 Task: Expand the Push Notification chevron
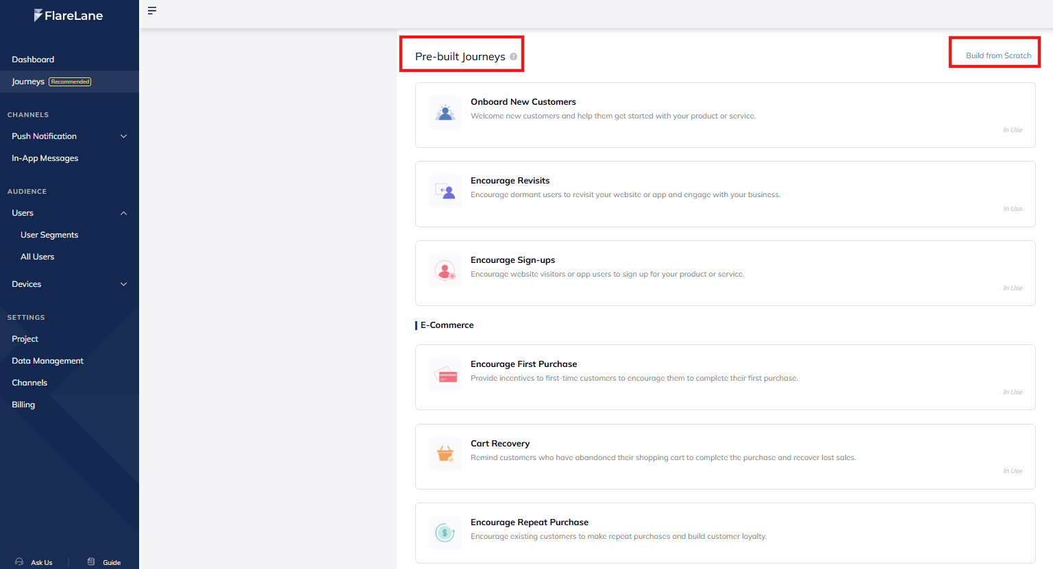click(x=124, y=136)
